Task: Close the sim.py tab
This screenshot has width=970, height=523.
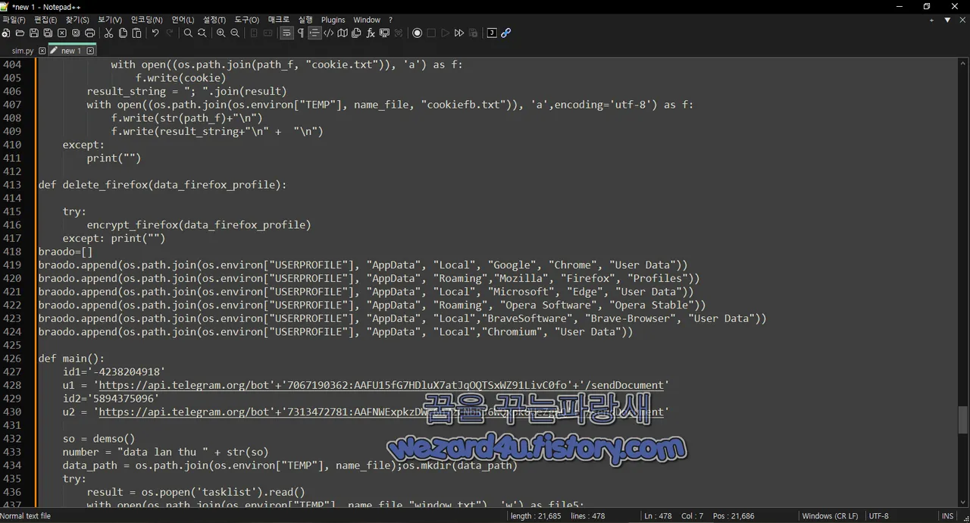Action: 42,51
